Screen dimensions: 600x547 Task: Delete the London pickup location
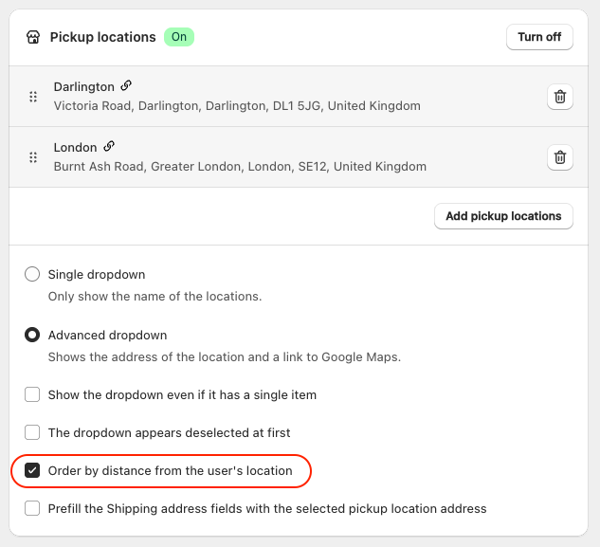(560, 157)
